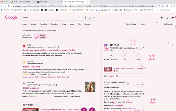Viewport: 176px width, 111px height.
Task: Open Vidéos section three-dot menu
Action: [x=36, y=105]
